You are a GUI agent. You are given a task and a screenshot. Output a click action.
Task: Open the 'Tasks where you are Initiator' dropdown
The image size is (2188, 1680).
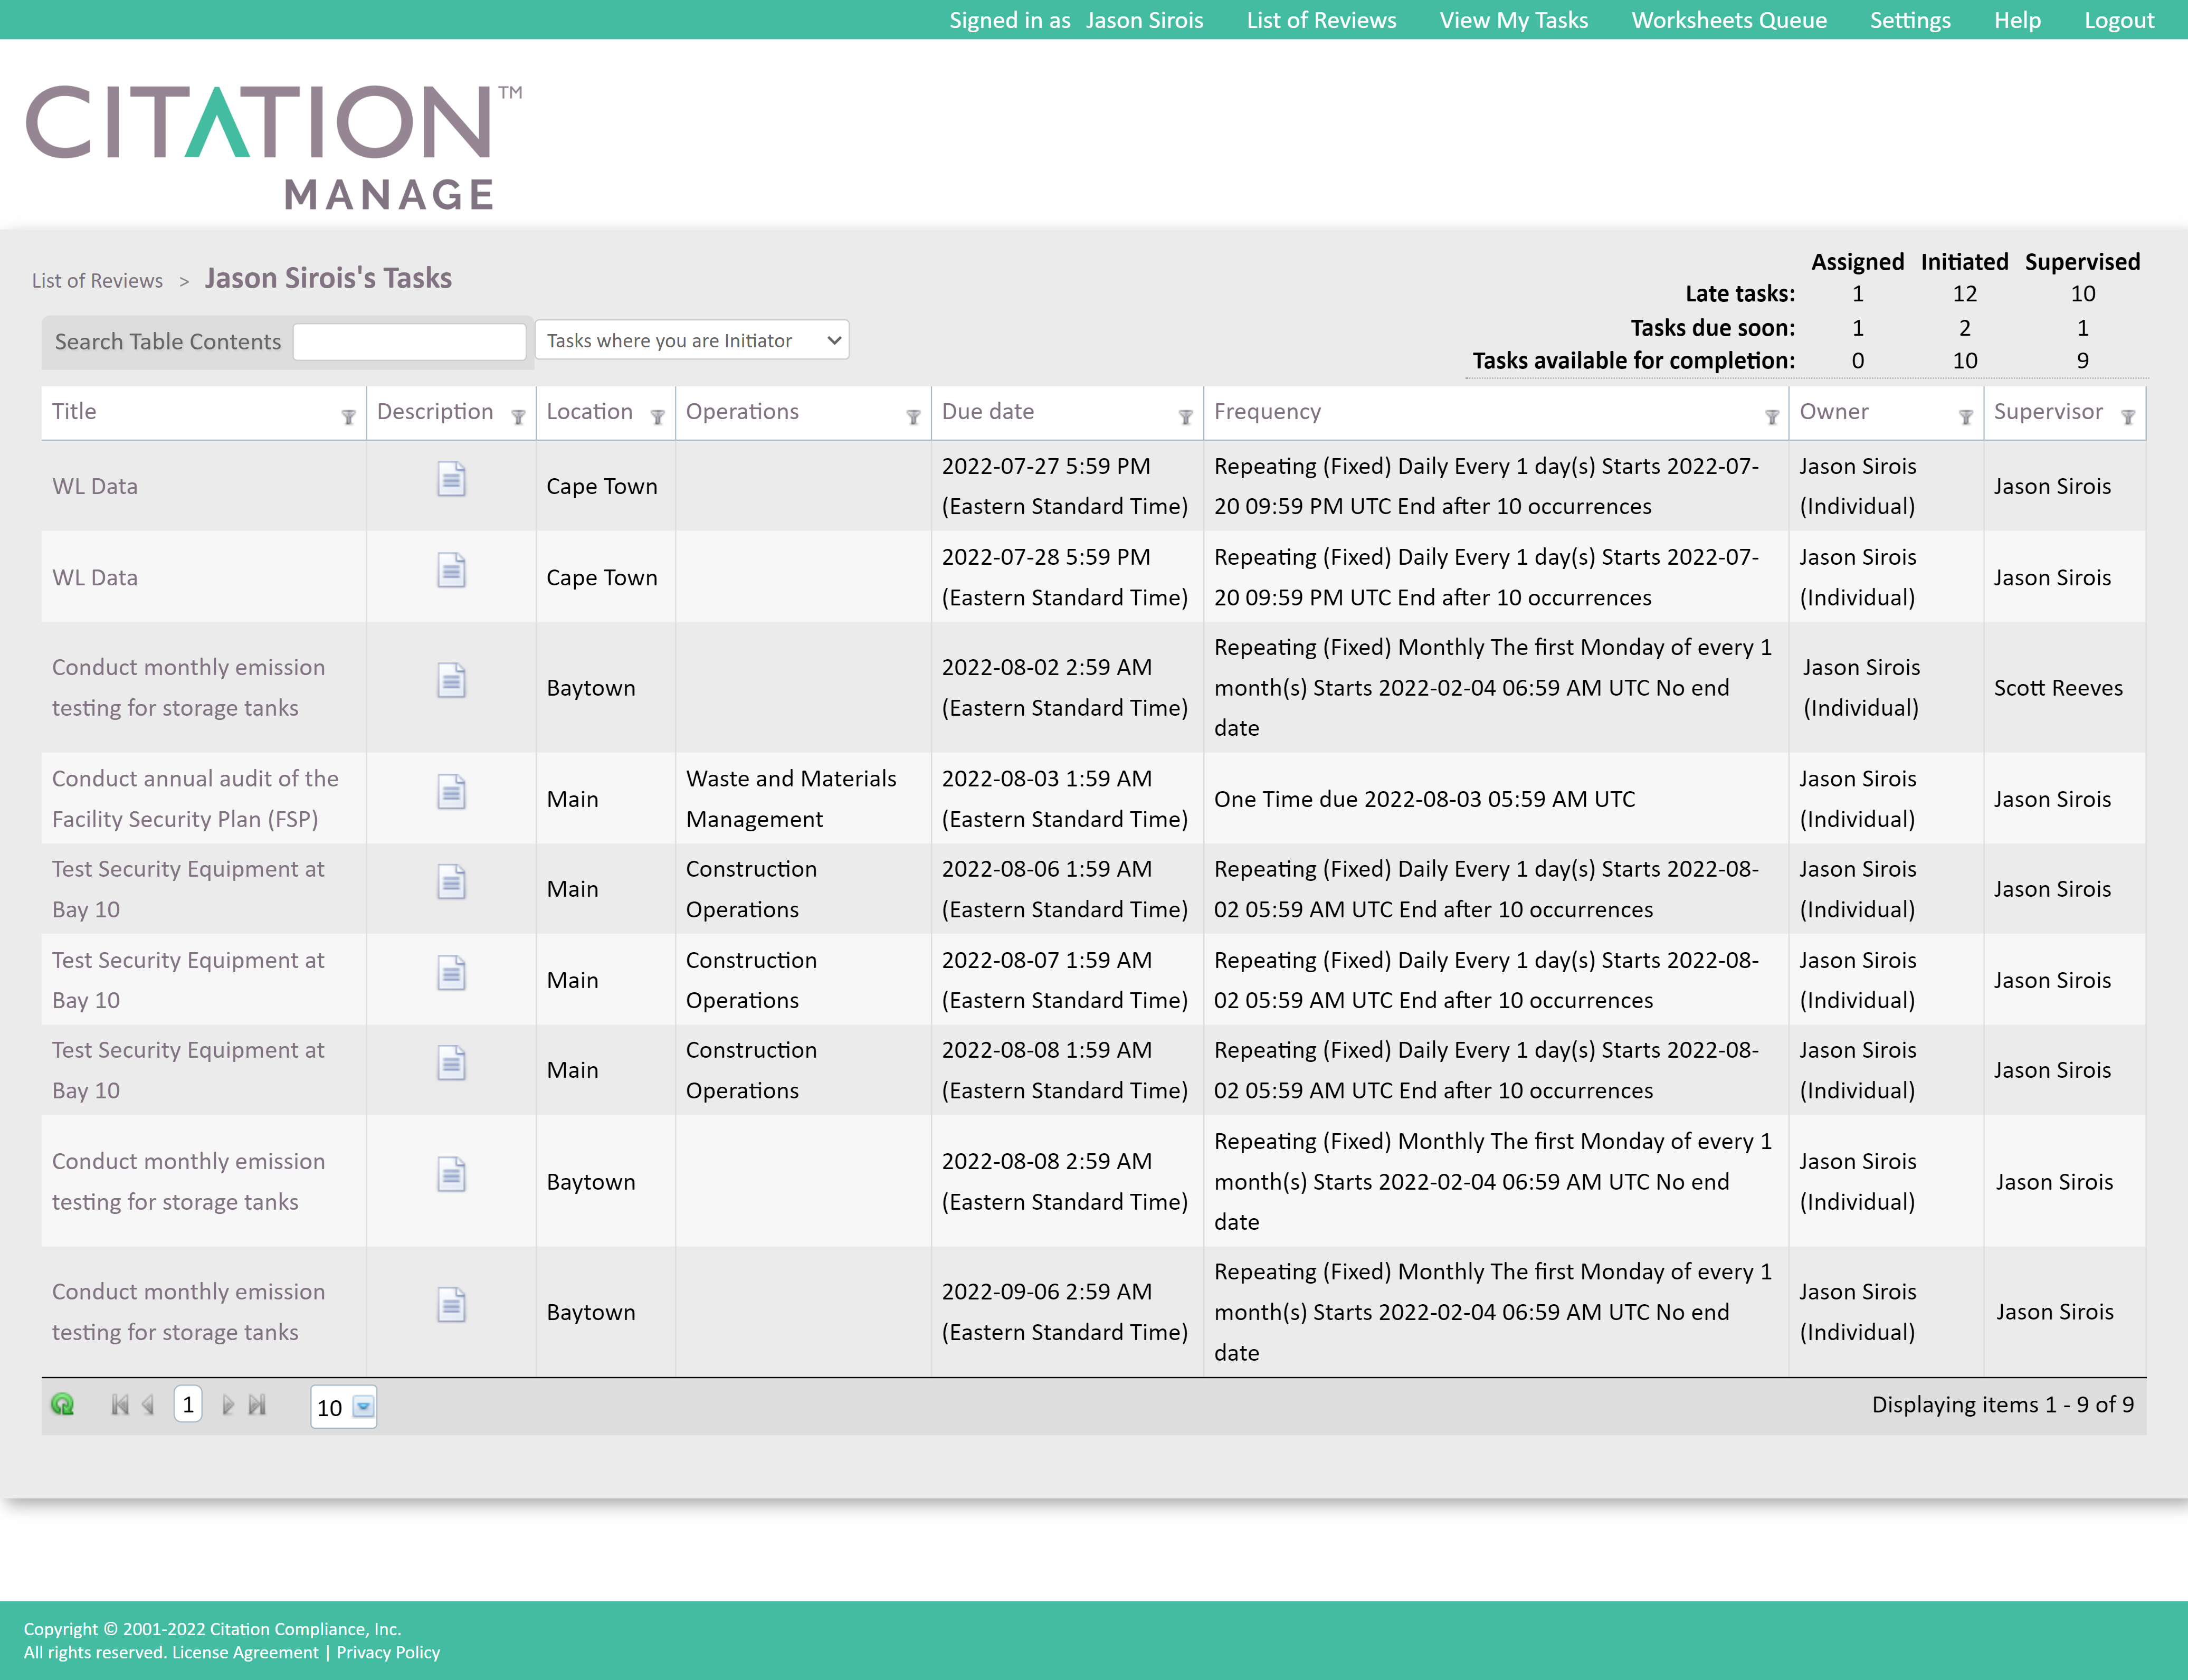(x=692, y=340)
